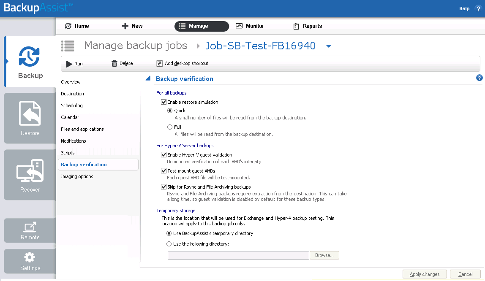Open the Destination settings page

[x=72, y=94]
